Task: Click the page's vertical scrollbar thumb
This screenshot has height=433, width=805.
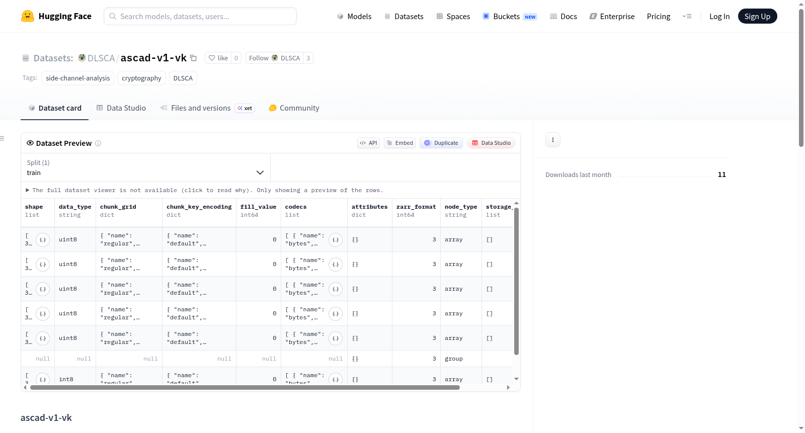Action: [801, 78]
